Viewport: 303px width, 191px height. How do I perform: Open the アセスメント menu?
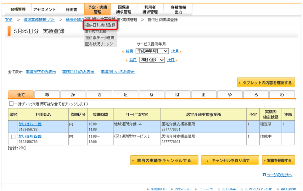[x=44, y=9]
